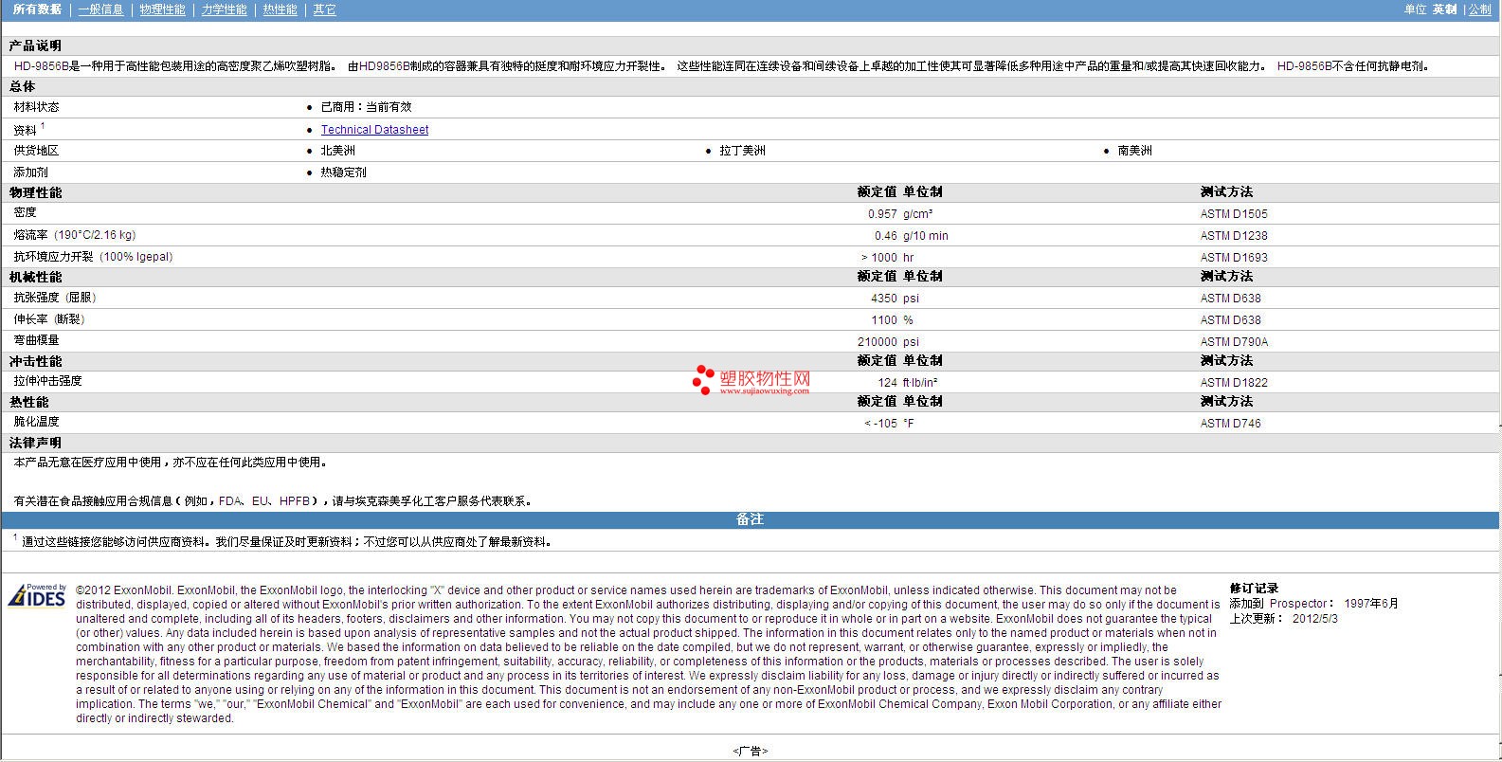This screenshot has width=1502, height=762.
Task: Click the 添加到 Prospector 1997年6月 text
Action: tap(1313, 604)
